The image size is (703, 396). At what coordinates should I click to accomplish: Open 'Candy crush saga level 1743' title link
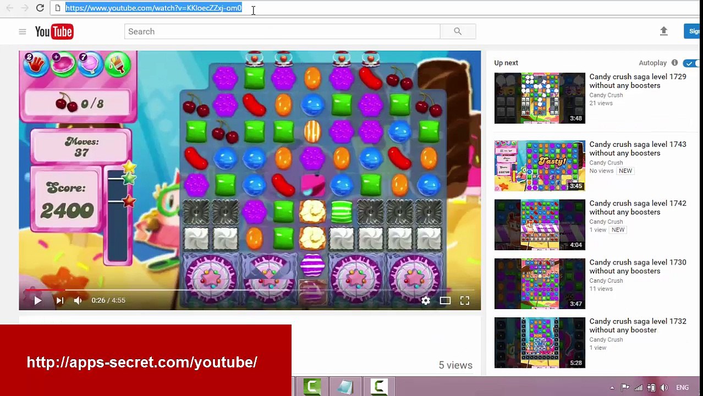[638, 148]
